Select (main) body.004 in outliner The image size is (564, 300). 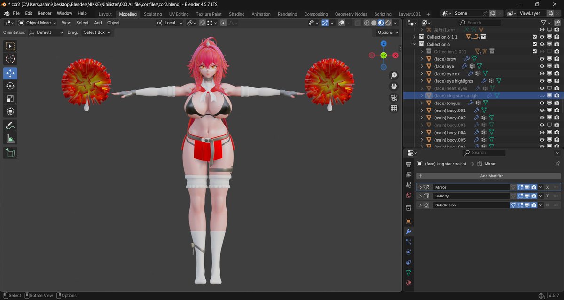coord(450,133)
